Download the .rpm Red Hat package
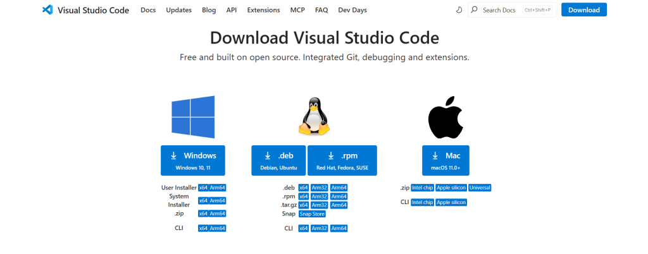648x254 pixels. (x=342, y=160)
